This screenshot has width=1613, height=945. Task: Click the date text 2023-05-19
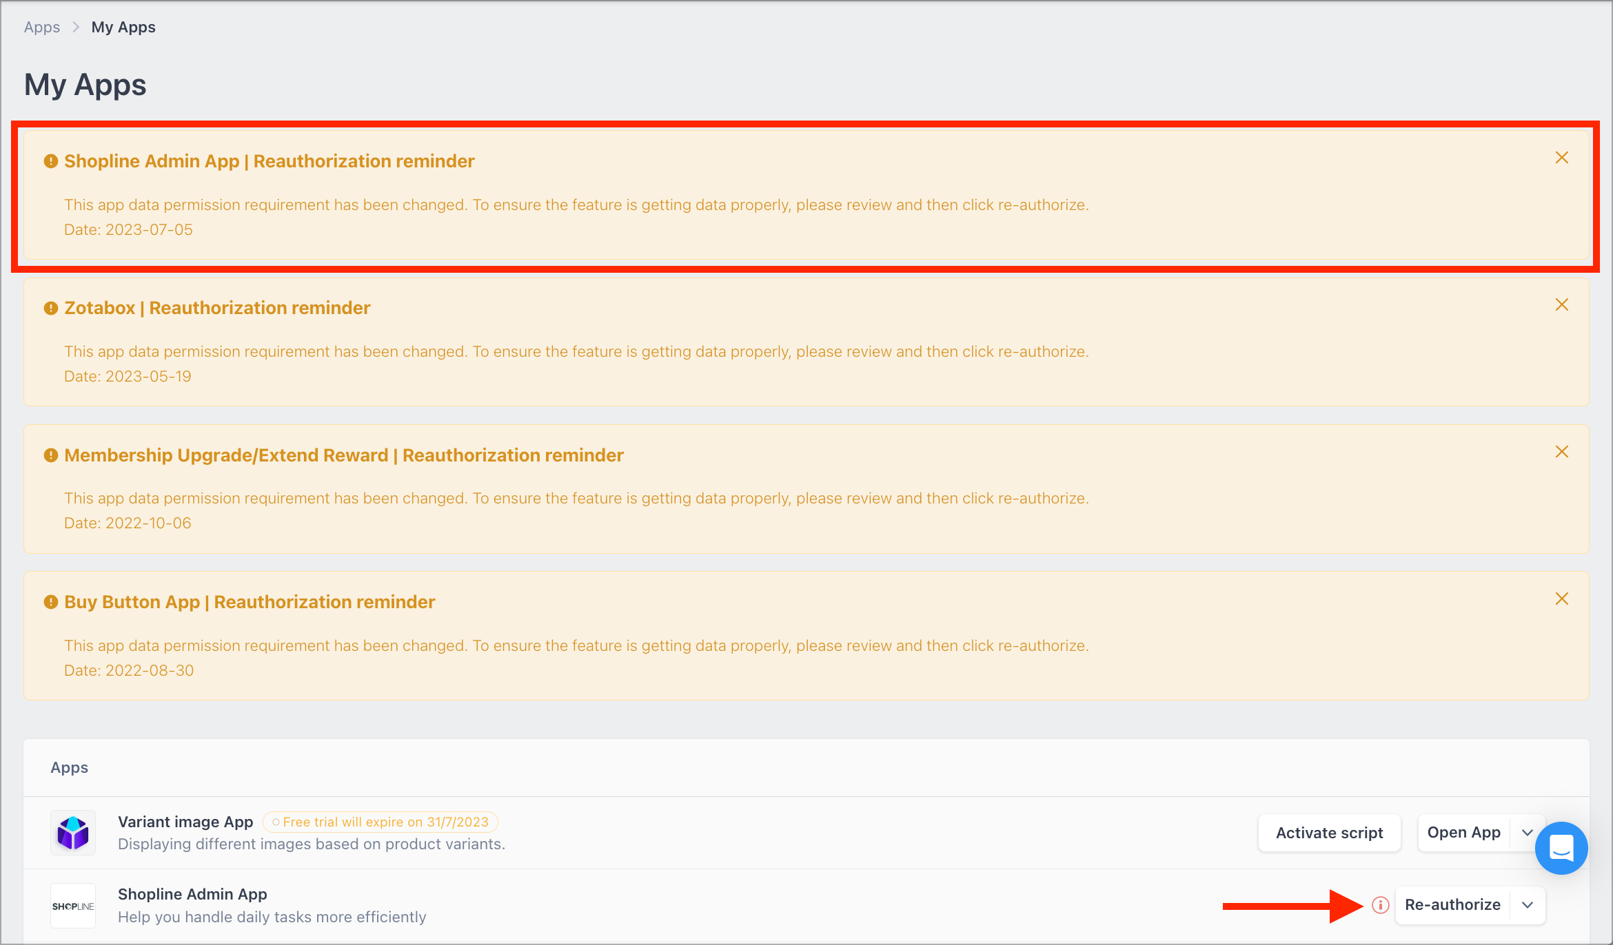tap(148, 376)
